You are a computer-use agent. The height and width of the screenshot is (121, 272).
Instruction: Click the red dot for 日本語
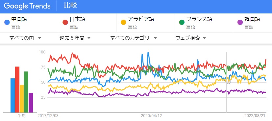coord(65,22)
